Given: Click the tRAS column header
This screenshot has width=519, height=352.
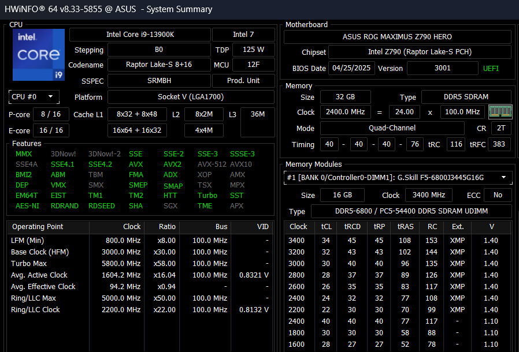Looking at the screenshot, I should tap(406, 227).
